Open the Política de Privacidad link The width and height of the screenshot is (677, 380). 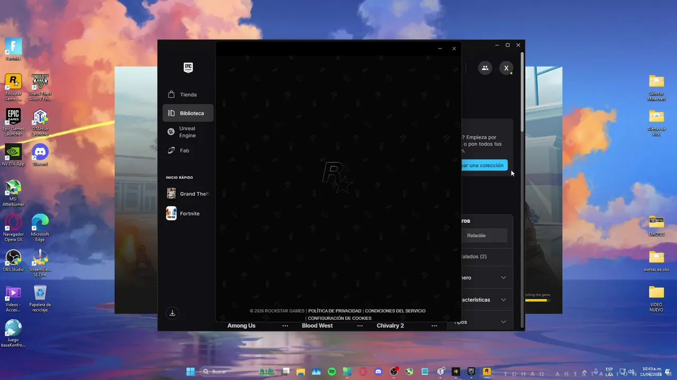tap(335, 311)
